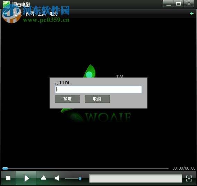Focus the 打开URL text field
This screenshot has width=197, height=186.
pyautogui.click(x=98, y=90)
